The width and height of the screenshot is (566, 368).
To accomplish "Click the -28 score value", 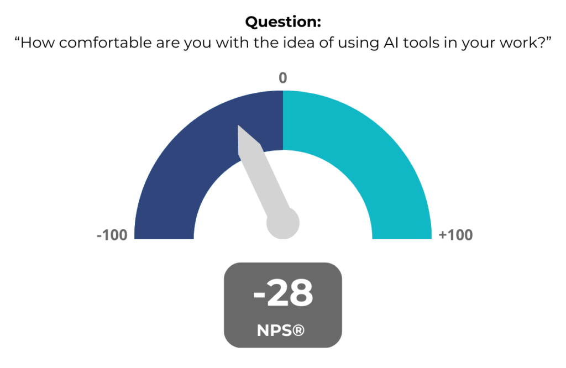I will [x=283, y=293].
